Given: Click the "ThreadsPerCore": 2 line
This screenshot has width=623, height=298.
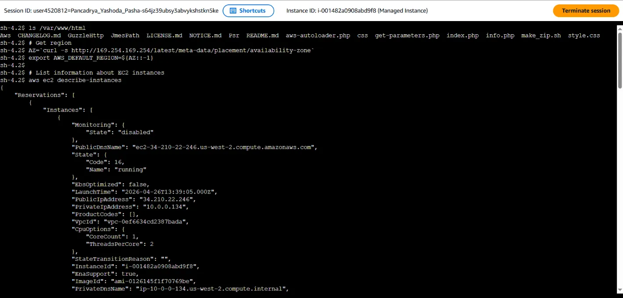Looking at the screenshot, I should click(x=120, y=244).
